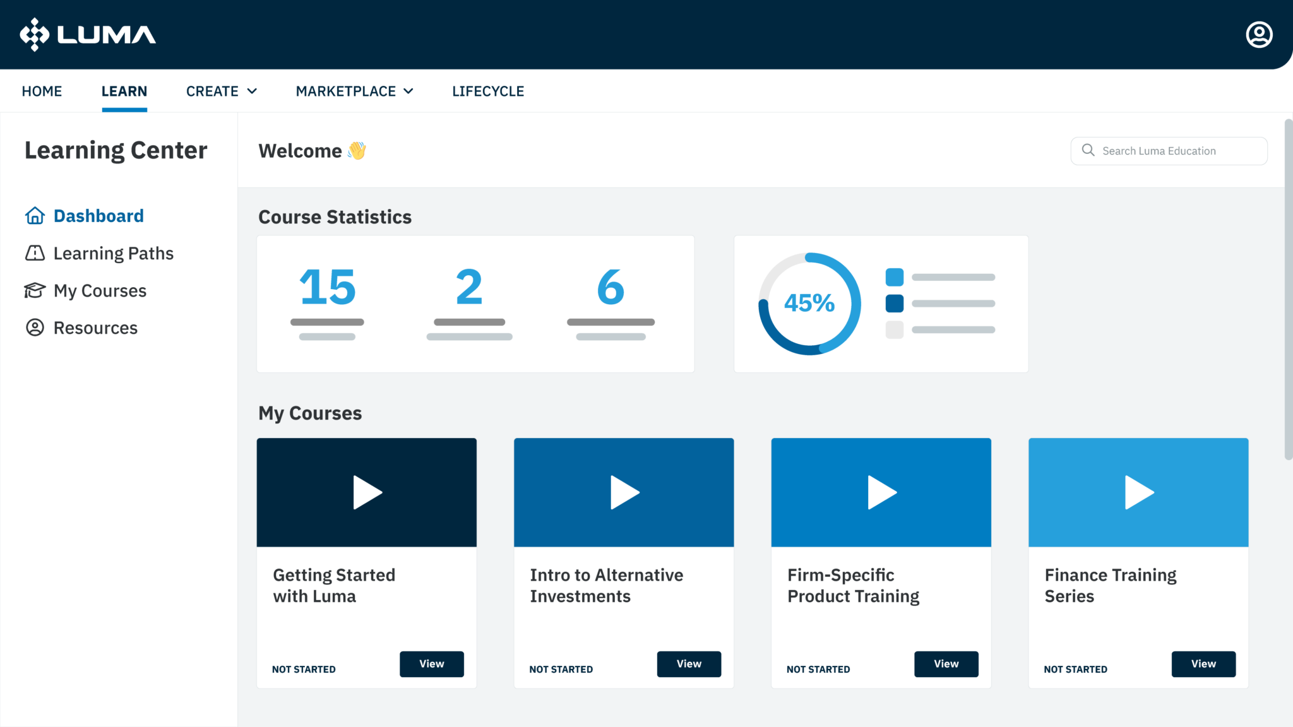Open the MARKETPLACE dropdown

(x=354, y=91)
